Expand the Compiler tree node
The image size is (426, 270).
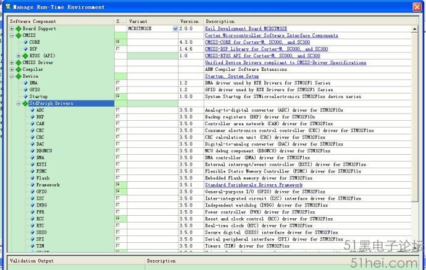point(12,69)
